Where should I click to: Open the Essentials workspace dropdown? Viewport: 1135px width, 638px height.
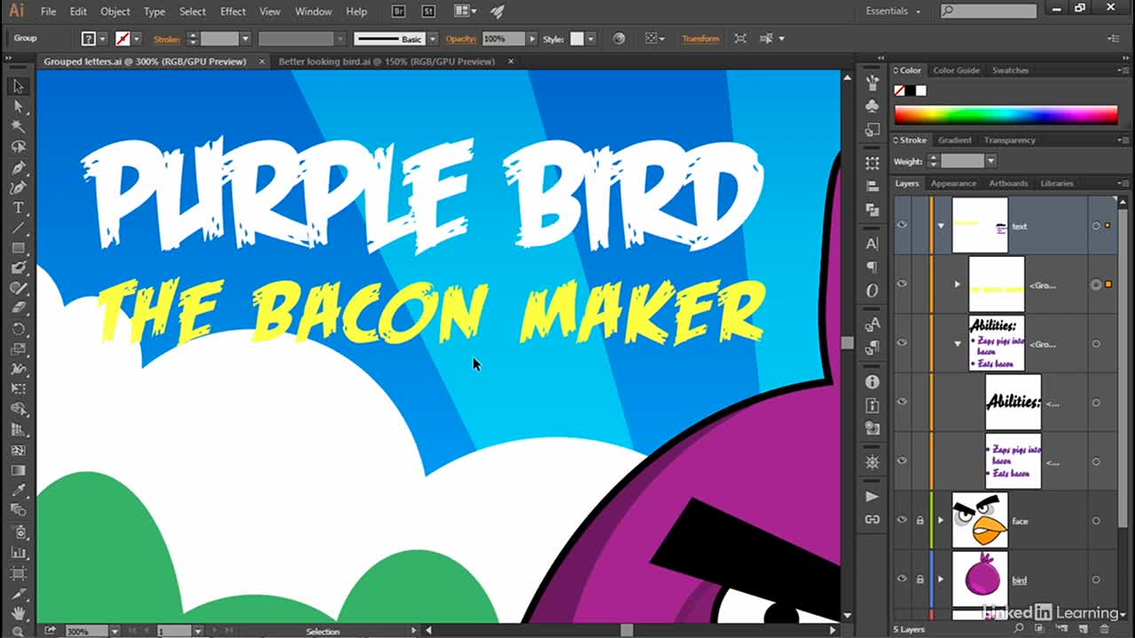(893, 12)
